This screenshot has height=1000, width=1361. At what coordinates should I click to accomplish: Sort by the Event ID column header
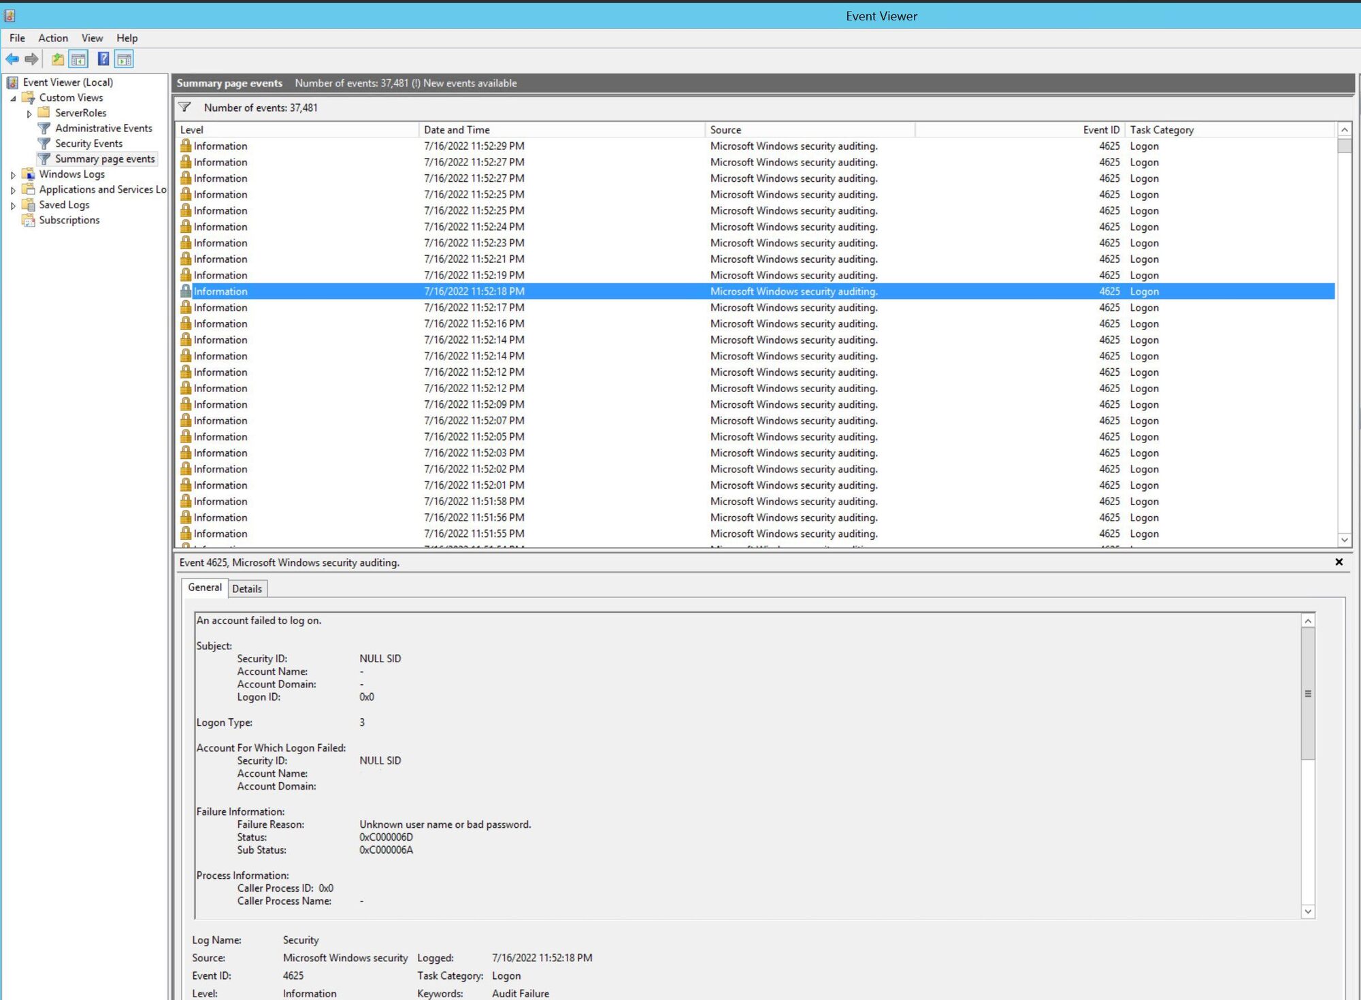pyautogui.click(x=1100, y=130)
